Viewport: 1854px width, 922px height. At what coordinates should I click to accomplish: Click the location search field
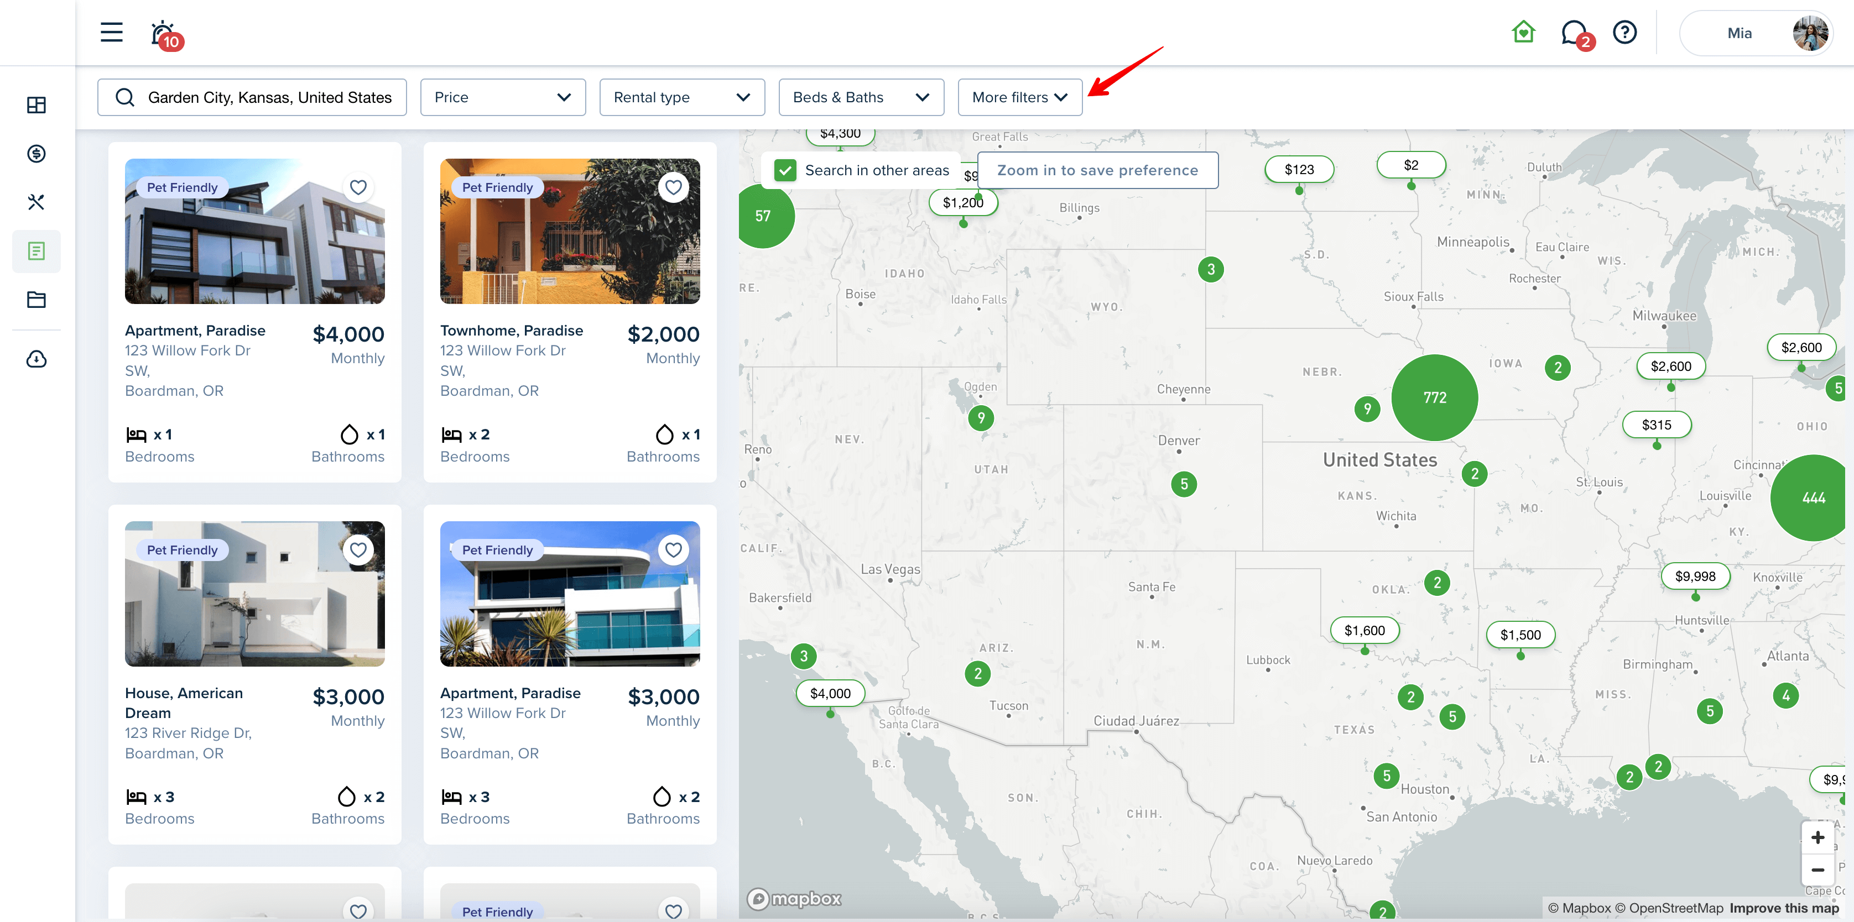(252, 97)
